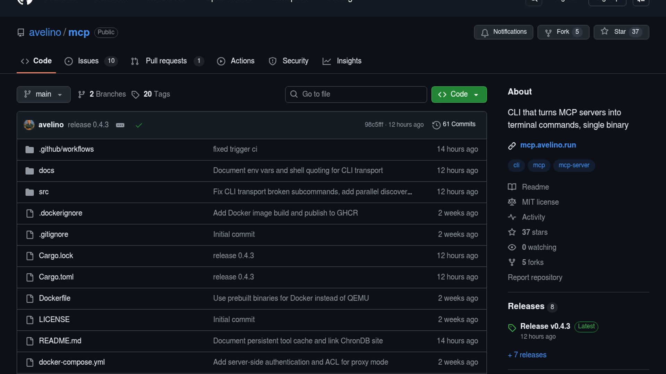Click the Readme book icon link

512,187
